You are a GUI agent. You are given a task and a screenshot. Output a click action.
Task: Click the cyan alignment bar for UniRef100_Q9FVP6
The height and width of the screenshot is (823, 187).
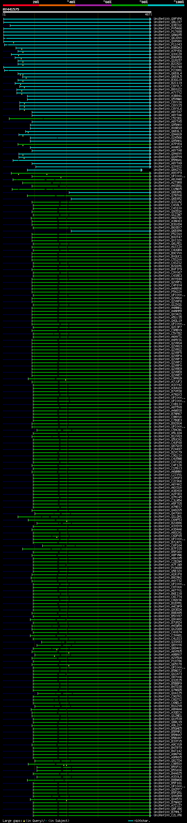point(77,19)
